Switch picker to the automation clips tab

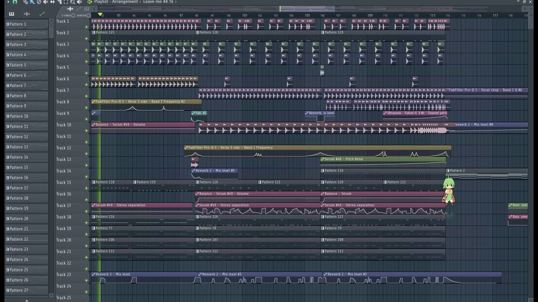coord(42,14)
